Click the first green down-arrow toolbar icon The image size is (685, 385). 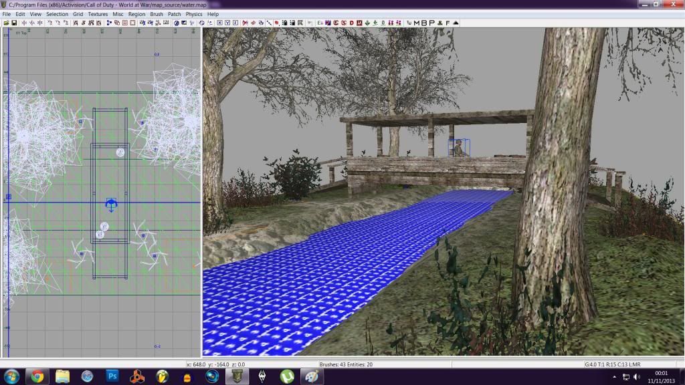(x=367, y=23)
